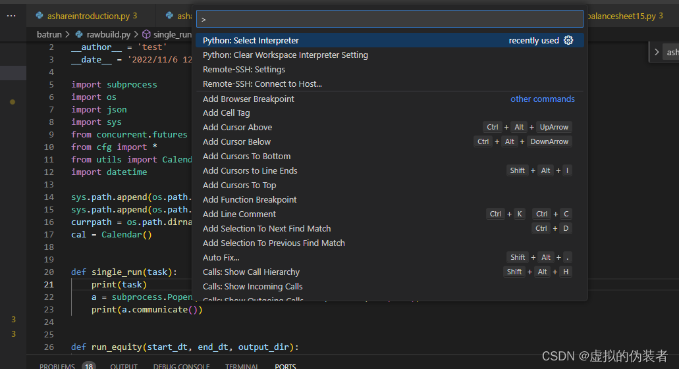The image size is (679, 369).
Task: Click the symbol cube icon in breadcrumb
Action: [x=146, y=34]
